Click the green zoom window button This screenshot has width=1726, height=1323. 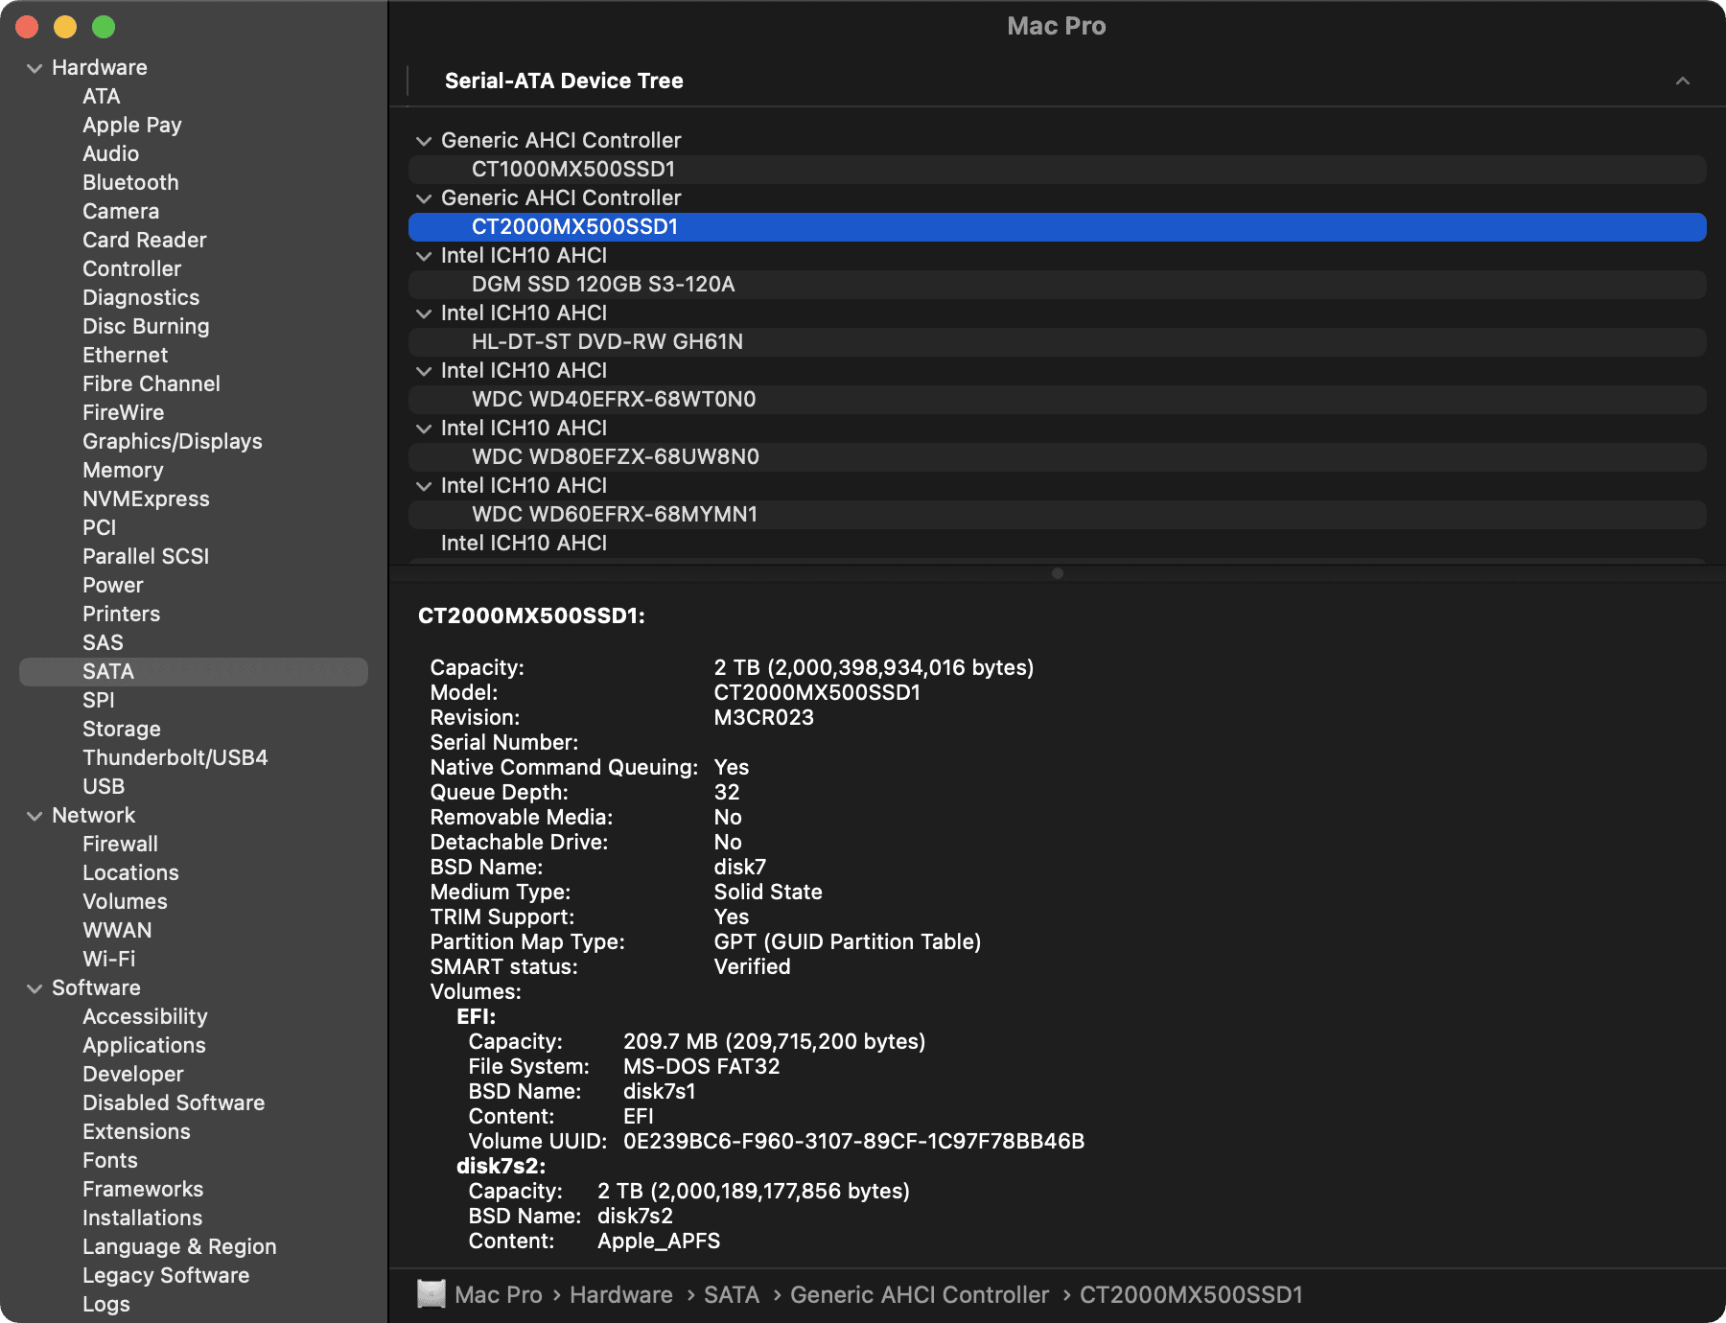pos(104,27)
